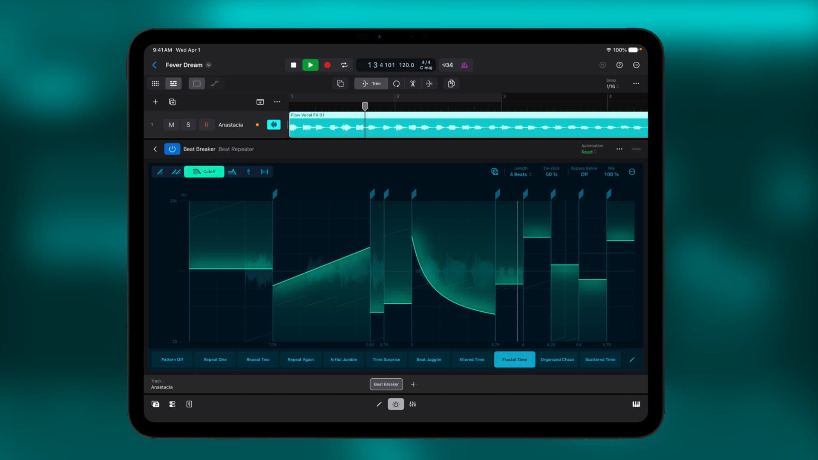Select the Loop tool
Viewport: 818px width, 460px height.
click(396, 83)
